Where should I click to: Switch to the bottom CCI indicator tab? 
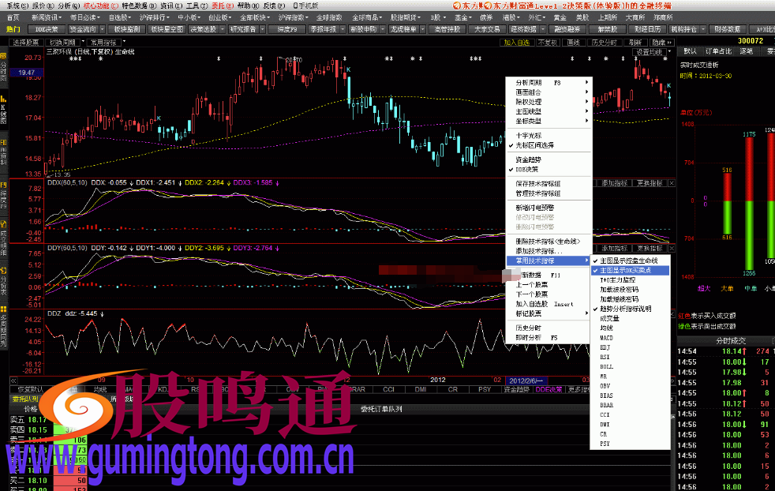click(x=388, y=390)
